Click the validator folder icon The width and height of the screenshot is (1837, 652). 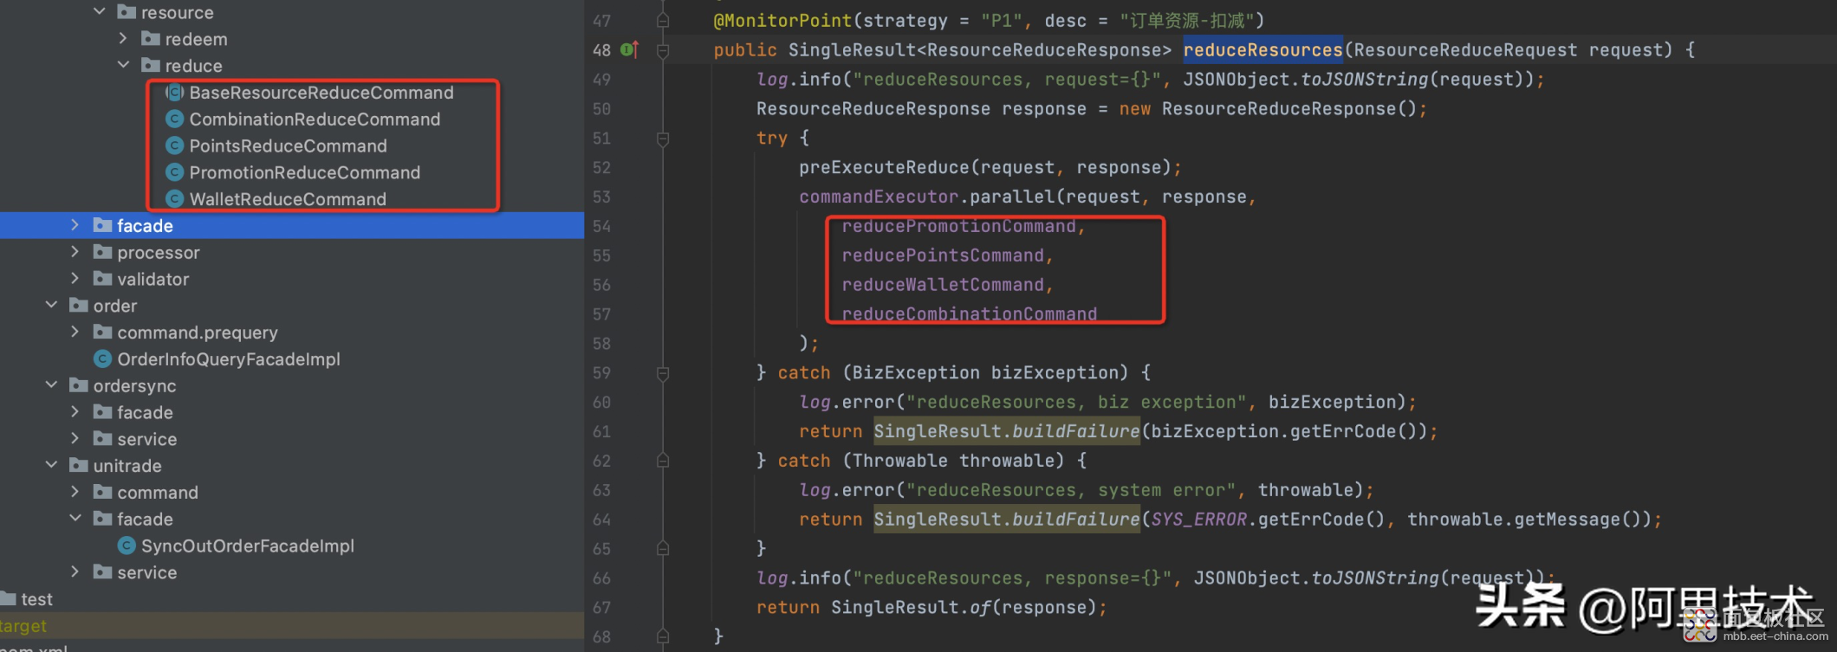pyautogui.click(x=102, y=280)
